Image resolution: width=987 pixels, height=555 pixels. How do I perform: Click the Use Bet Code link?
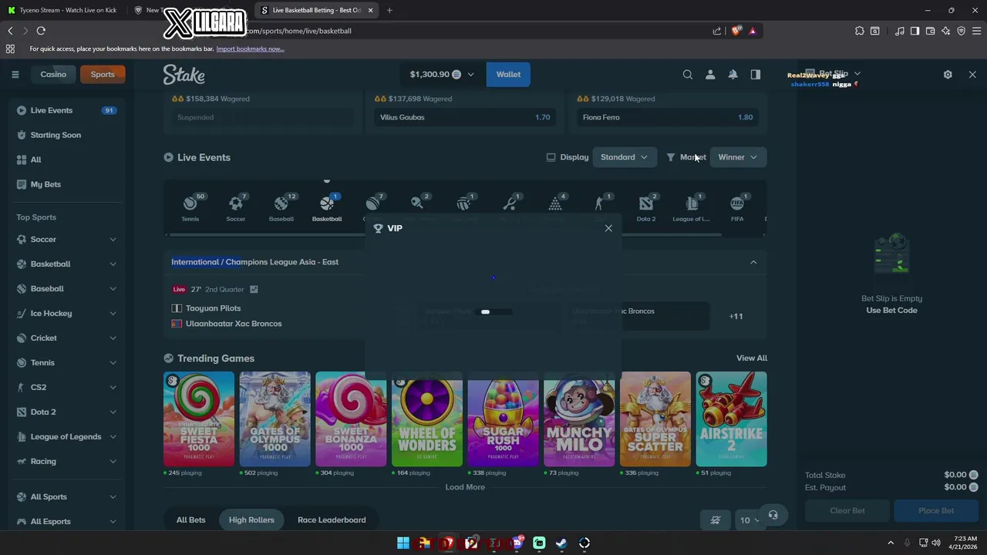[x=891, y=311]
